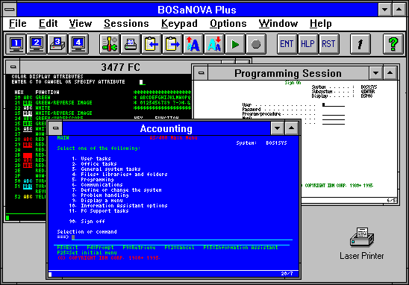The image size is (409, 285).
Task: Click '90. Sign off' in Accounting
Action: [87, 221]
